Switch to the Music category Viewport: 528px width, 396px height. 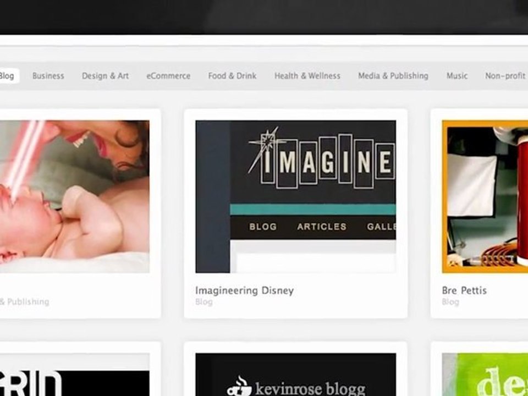(x=457, y=76)
